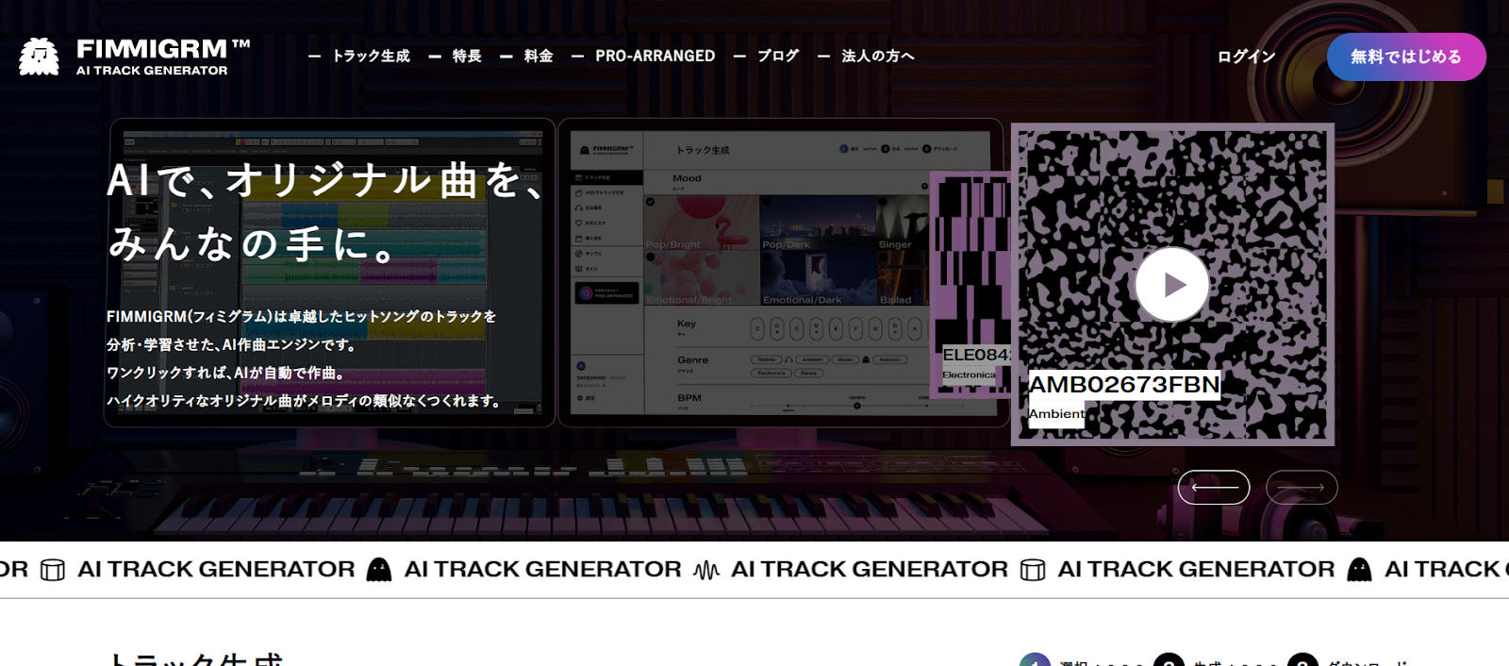Click the next slide arrow button
Image resolution: width=1509 pixels, height=666 pixels.
pyautogui.click(x=1302, y=488)
